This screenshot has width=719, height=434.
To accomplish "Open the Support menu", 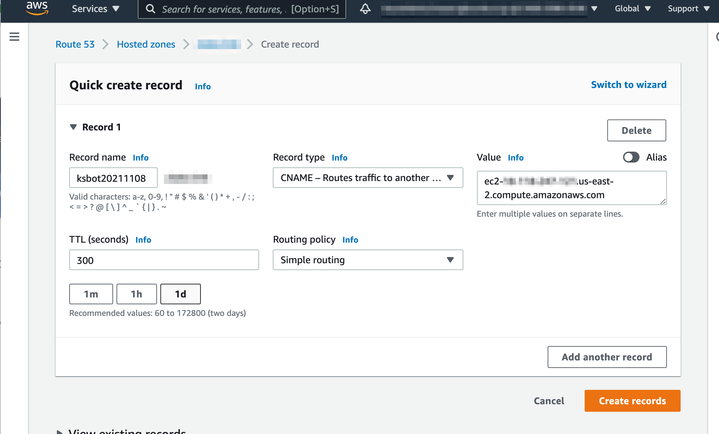I will click(x=688, y=9).
